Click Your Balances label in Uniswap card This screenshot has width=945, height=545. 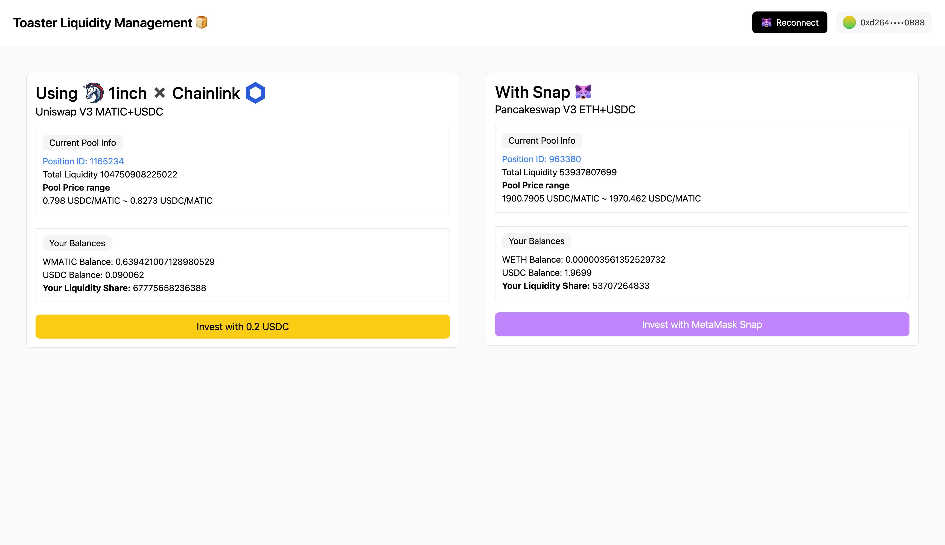(77, 243)
